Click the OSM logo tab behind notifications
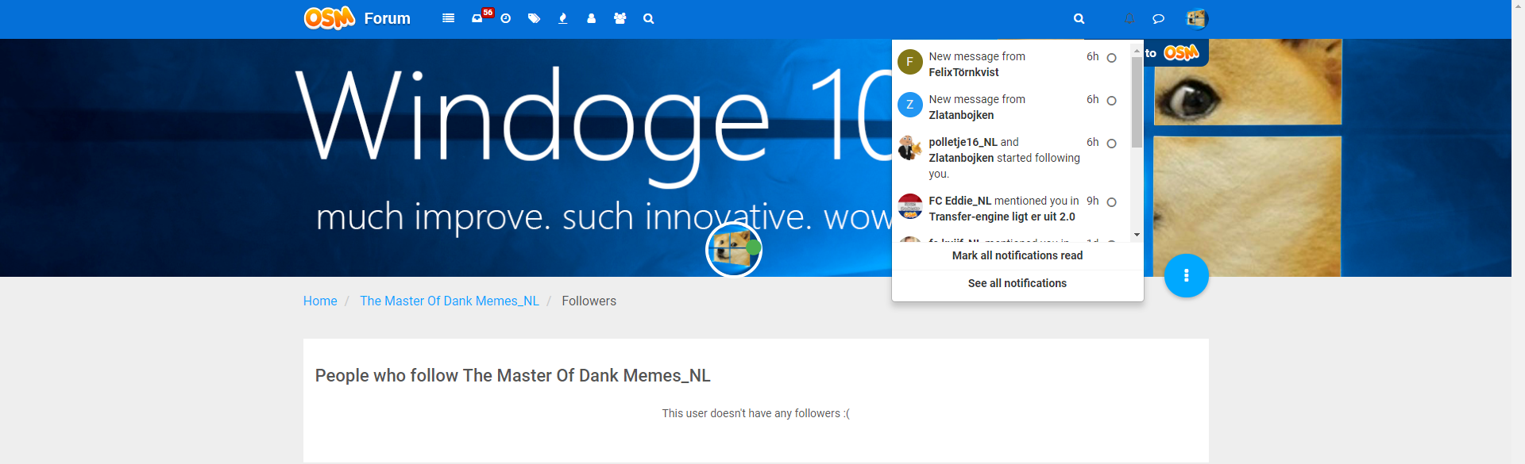The width and height of the screenshot is (1525, 464). (1181, 53)
